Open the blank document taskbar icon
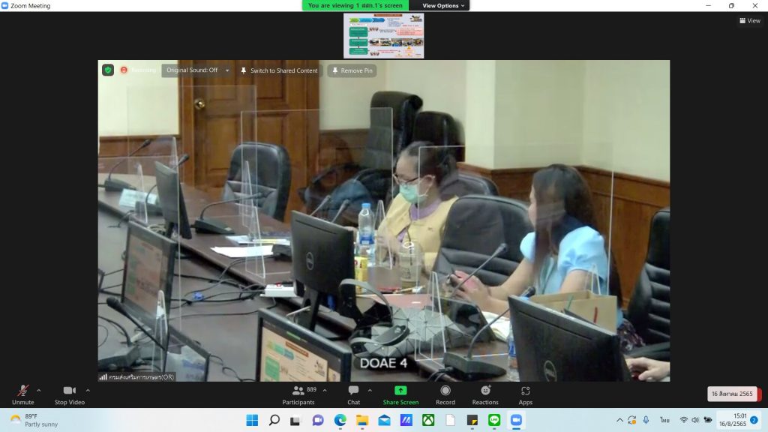The image size is (768, 432). (x=450, y=420)
